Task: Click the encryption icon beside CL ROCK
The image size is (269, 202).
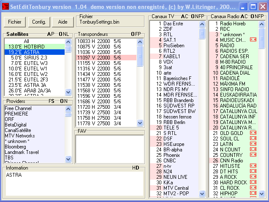Action: (x=253, y=188)
